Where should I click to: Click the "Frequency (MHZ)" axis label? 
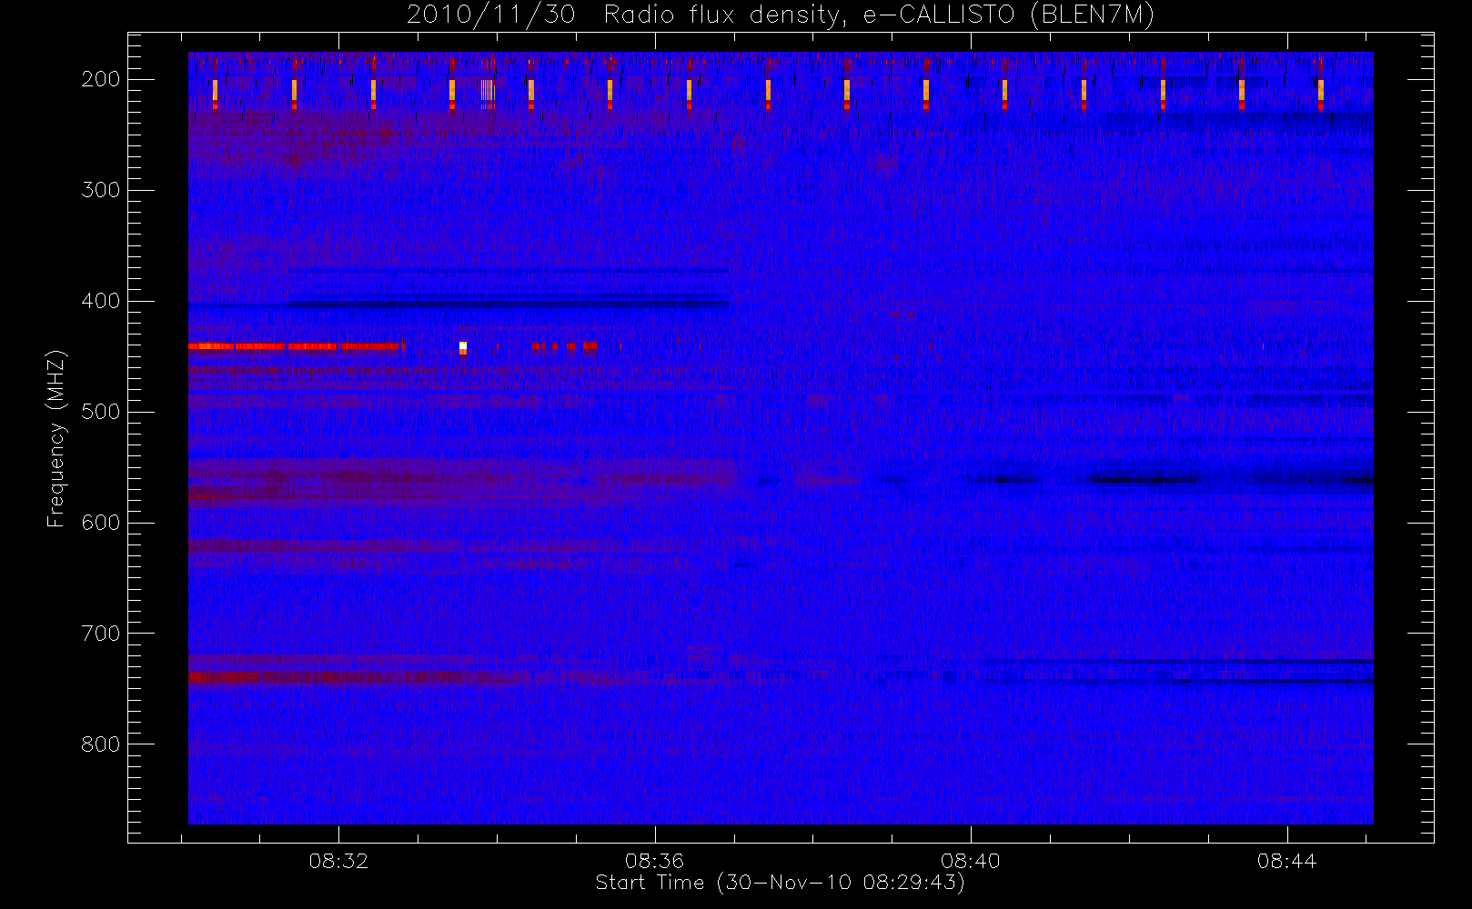click(x=56, y=438)
